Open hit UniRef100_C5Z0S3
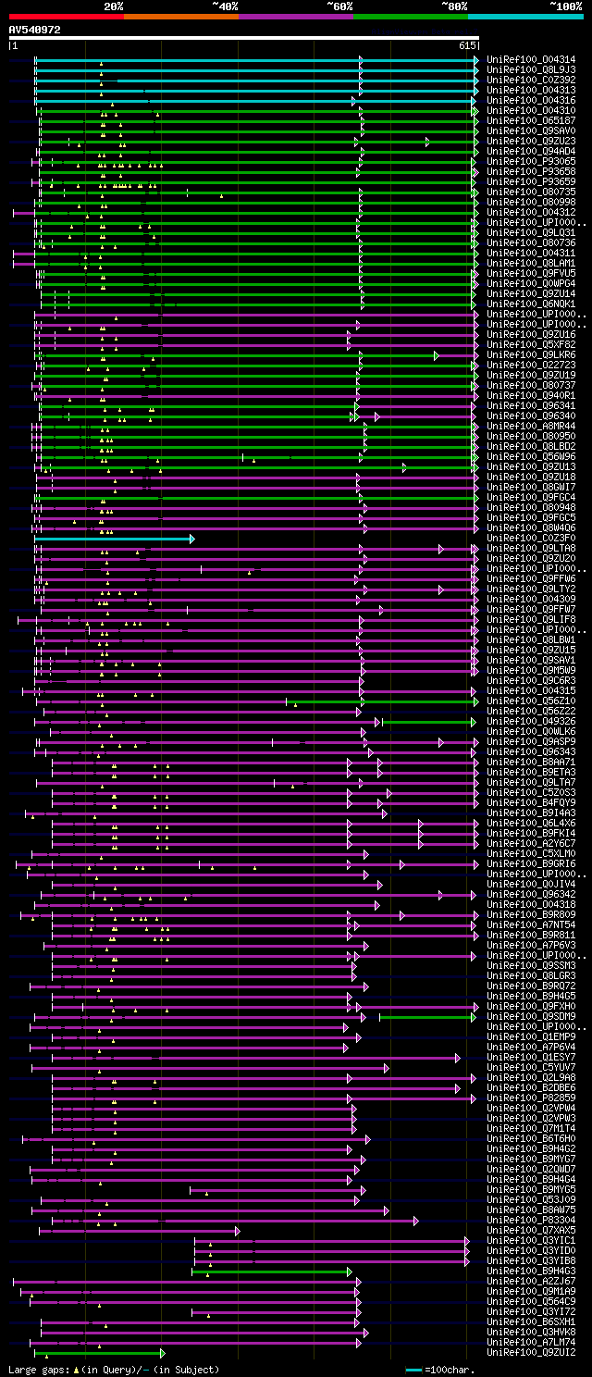The width and height of the screenshot is (592, 1377). pos(531,793)
